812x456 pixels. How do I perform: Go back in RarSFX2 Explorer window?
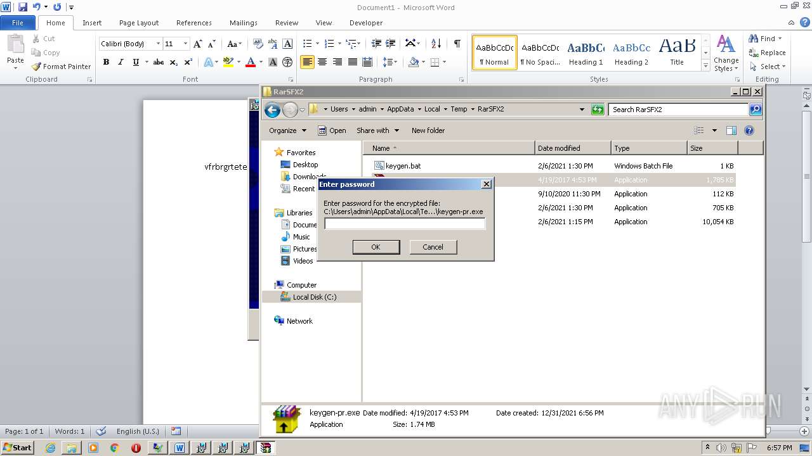click(x=272, y=110)
